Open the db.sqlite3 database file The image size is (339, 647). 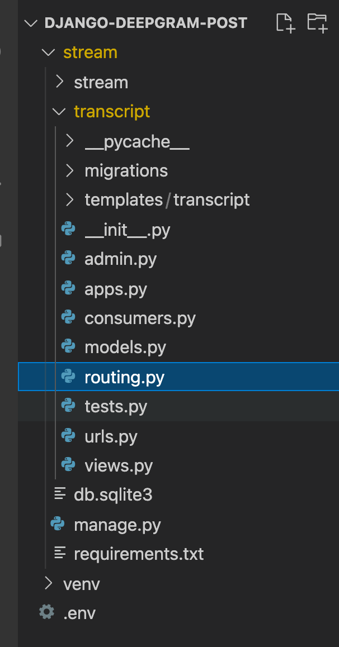(x=113, y=494)
